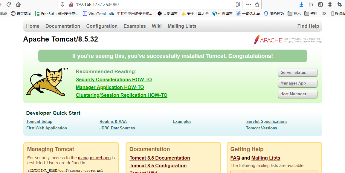Open the account profile icon
The width and height of the screenshot is (345, 173).
click(x=330, y=4)
